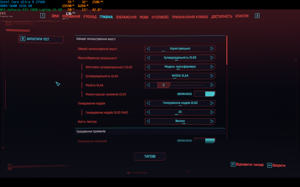Open Користувацько quality preset selector
The height and width of the screenshot is (187, 300).
[180, 49]
